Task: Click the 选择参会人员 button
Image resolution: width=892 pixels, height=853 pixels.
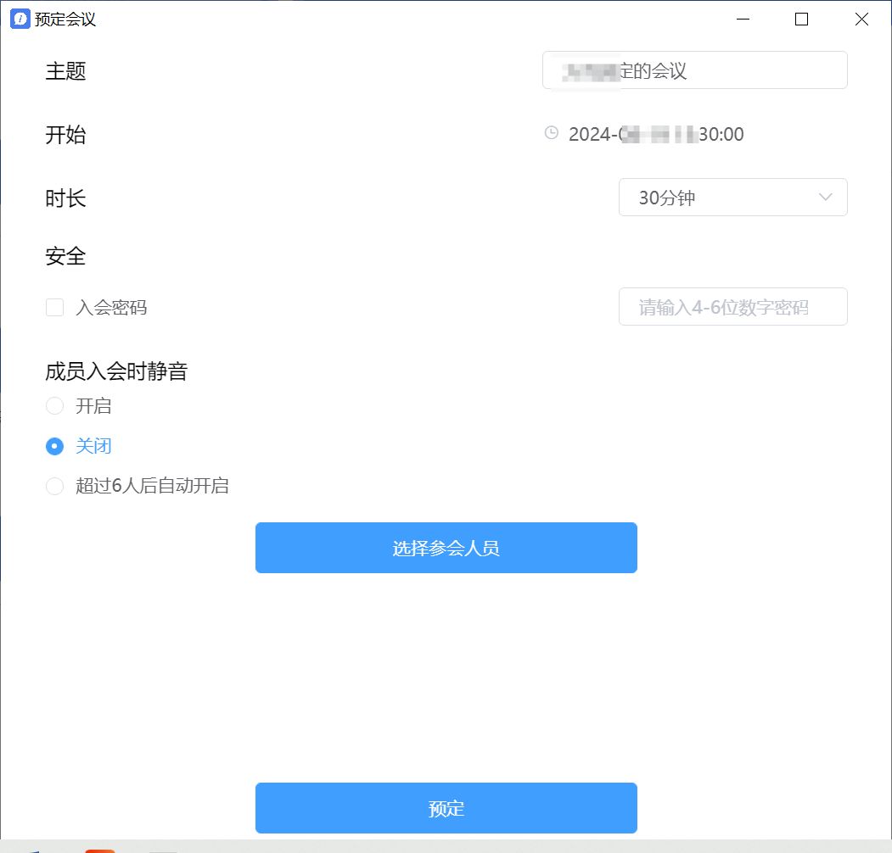Action: click(x=446, y=548)
